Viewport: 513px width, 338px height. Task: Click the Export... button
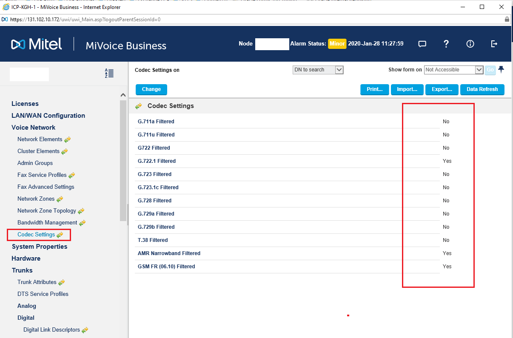(x=442, y=89)
